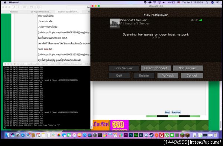Switch to Start new topic tab in Safari
The width and height of the screenshot is (223, 146).
[x=68, y=12]
